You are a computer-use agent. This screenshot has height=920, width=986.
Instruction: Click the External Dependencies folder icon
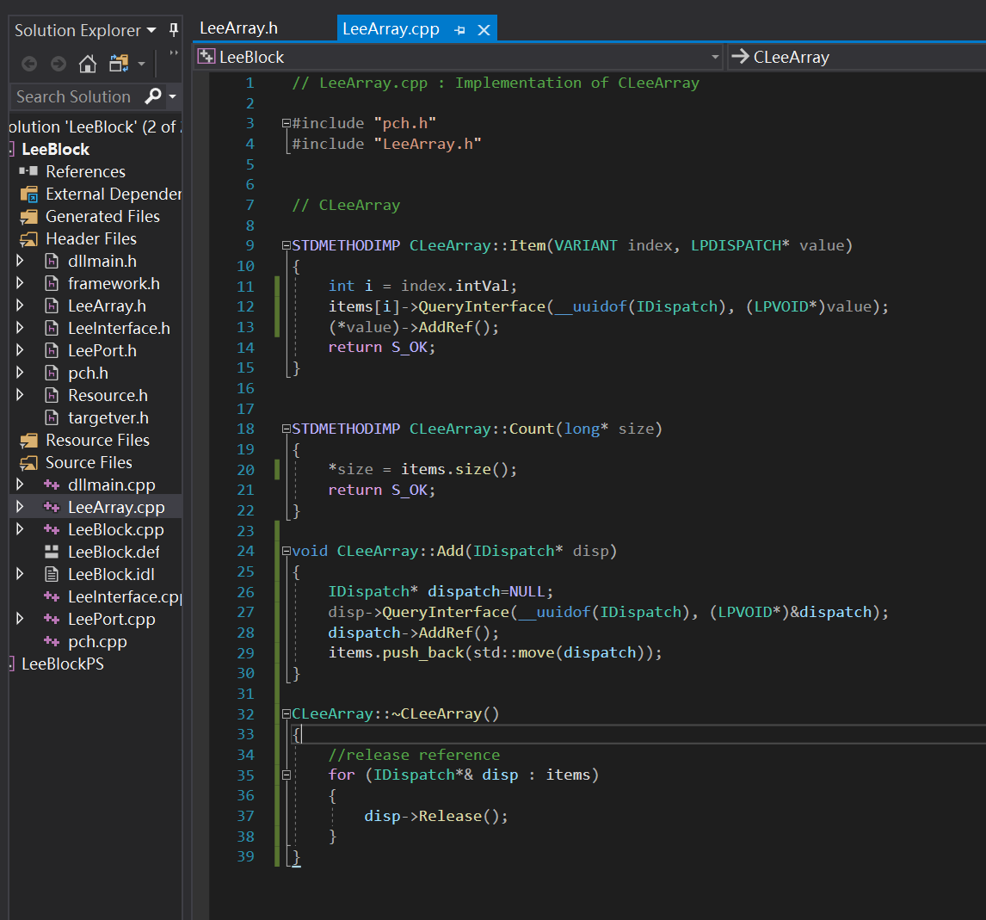[x=29, y=194]
